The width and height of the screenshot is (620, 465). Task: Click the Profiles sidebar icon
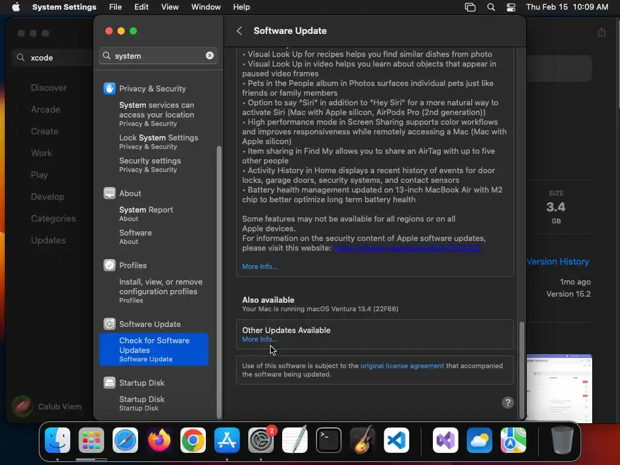[110, 265]
